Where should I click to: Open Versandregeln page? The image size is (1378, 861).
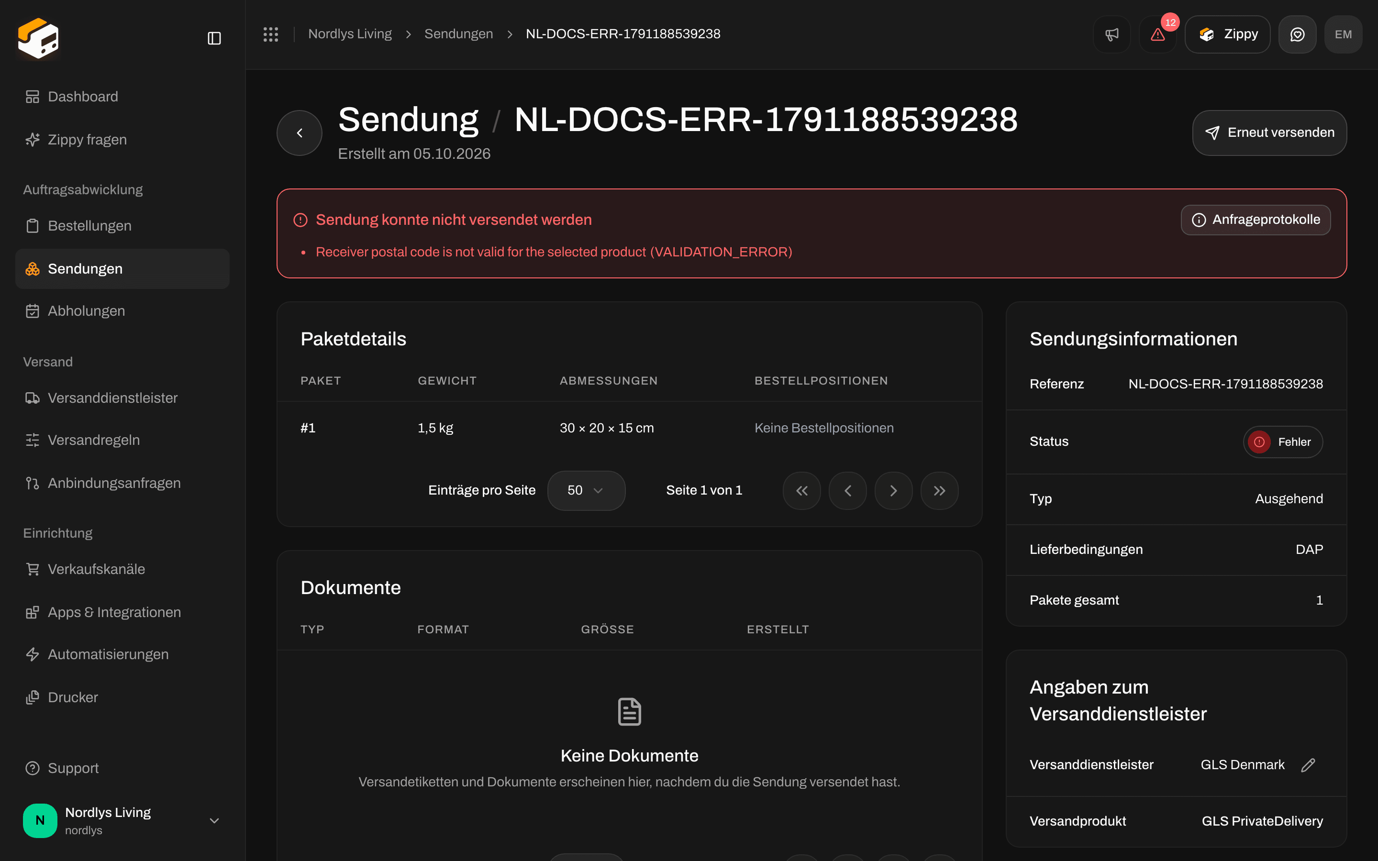122,440
